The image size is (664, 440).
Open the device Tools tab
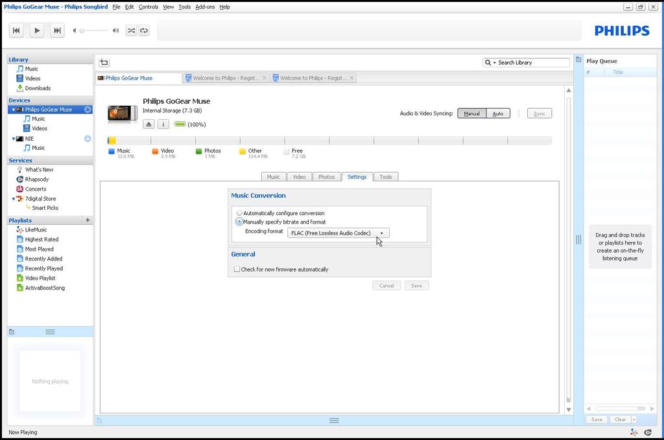click(x=386, y=177)
